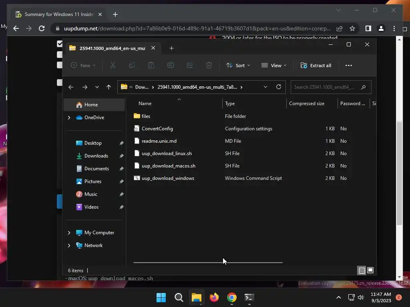Toggle the checked checkbox on the uupdump page
This screenshot has height=307, width=410.
(x=60, y=44)
